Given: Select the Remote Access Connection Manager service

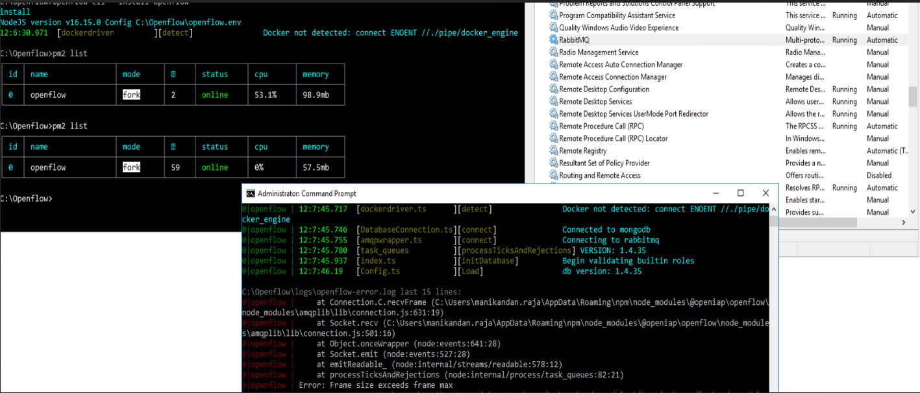Looking at the screenshot, I should coord(613,77).
